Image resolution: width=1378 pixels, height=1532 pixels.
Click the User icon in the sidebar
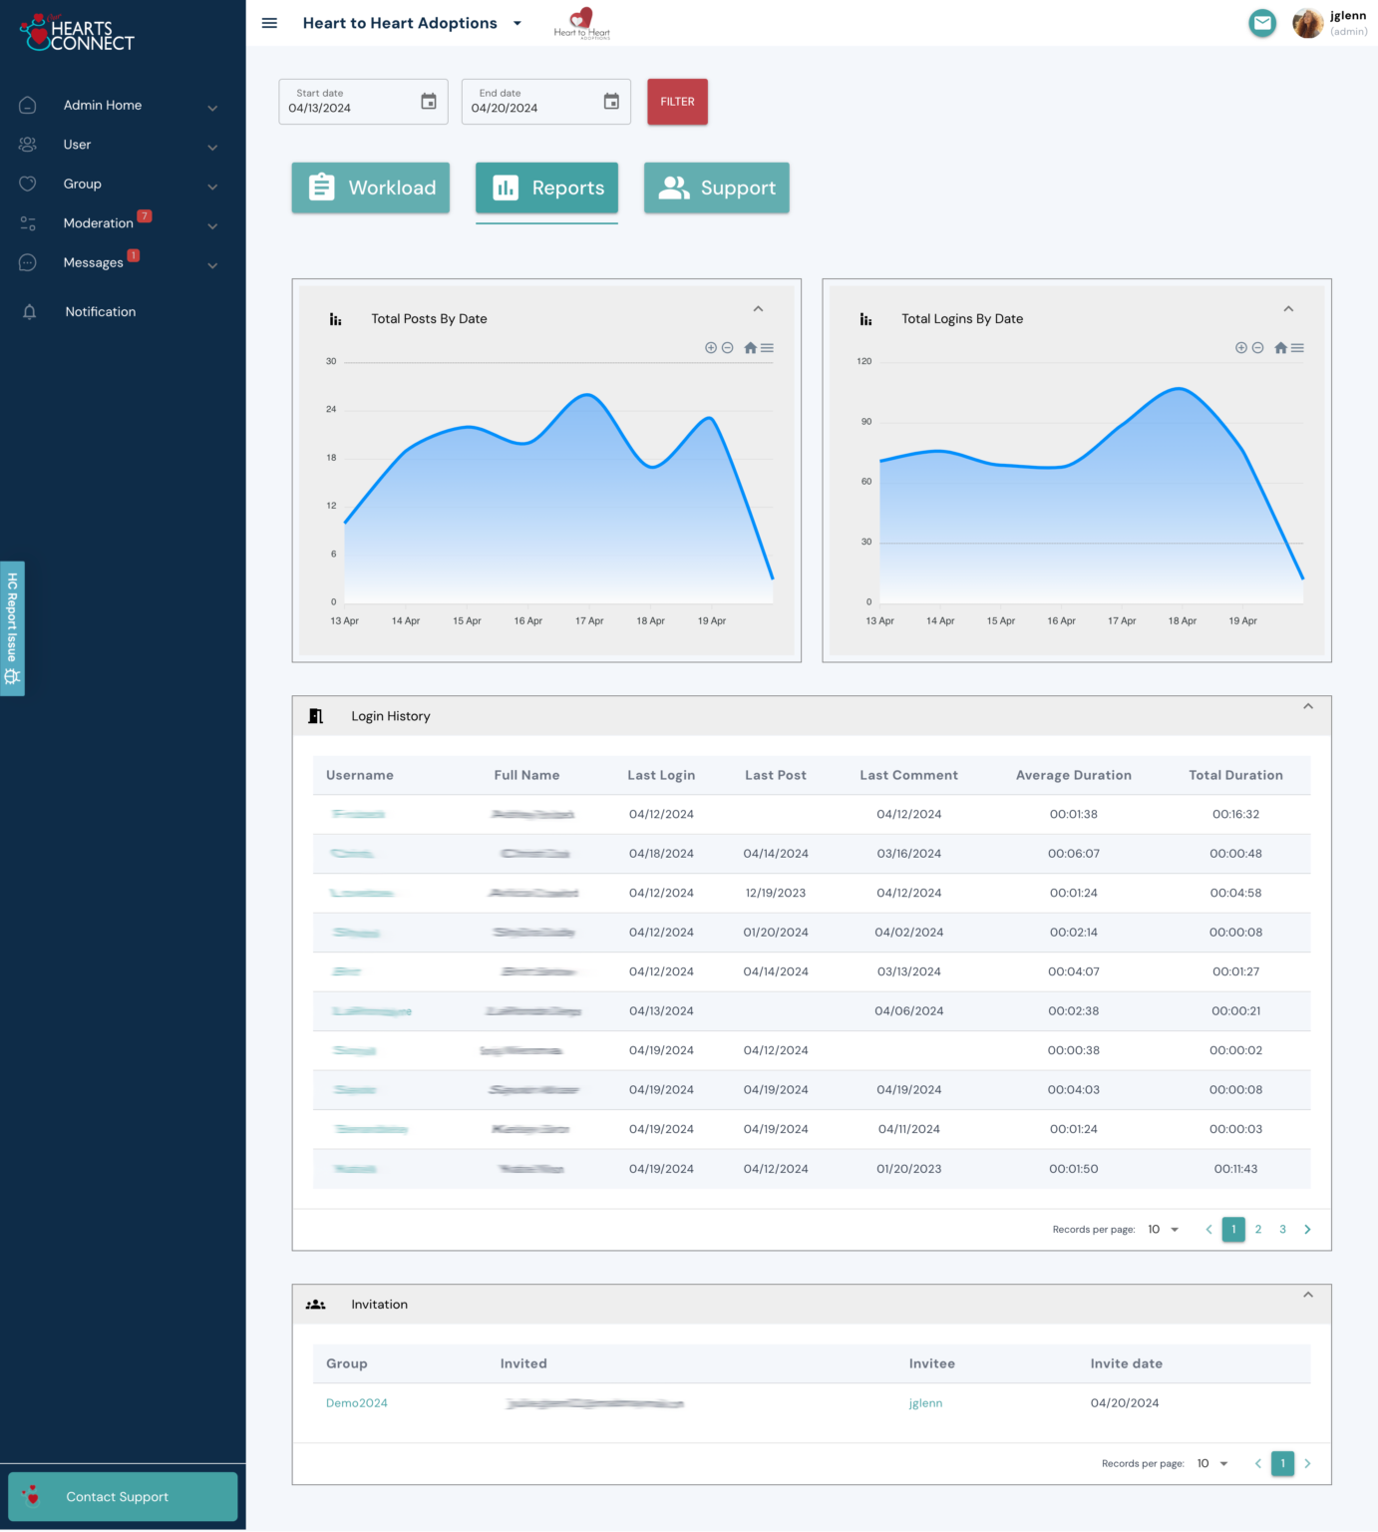point(27,145)
